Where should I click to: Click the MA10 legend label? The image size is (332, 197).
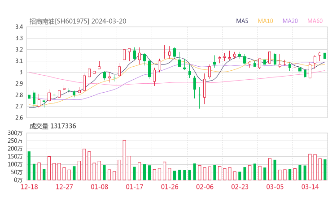(265, 21)
